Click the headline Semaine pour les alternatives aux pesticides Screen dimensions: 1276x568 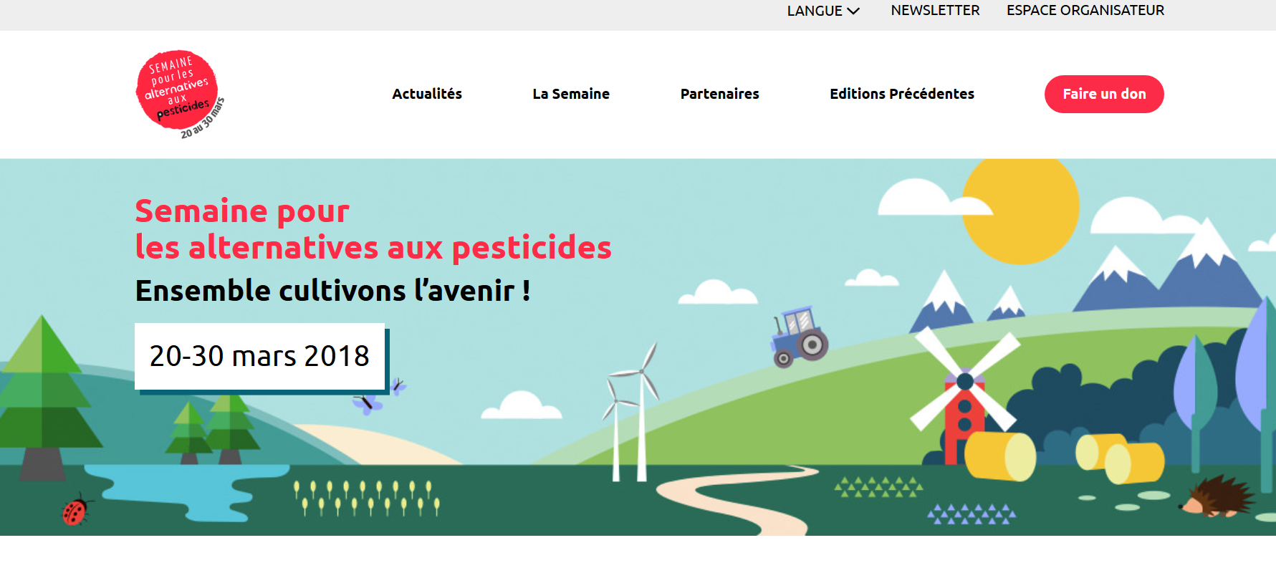tap(373, 229)
